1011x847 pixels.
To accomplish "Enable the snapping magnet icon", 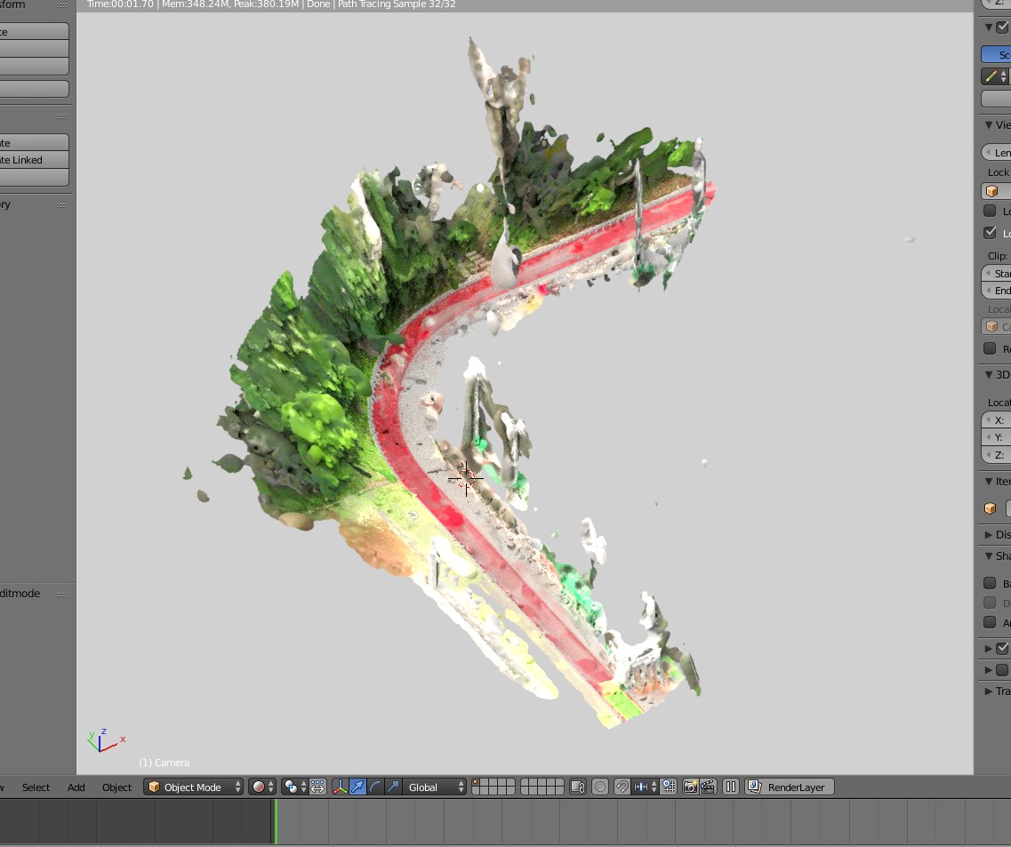I will coord(622,787).
